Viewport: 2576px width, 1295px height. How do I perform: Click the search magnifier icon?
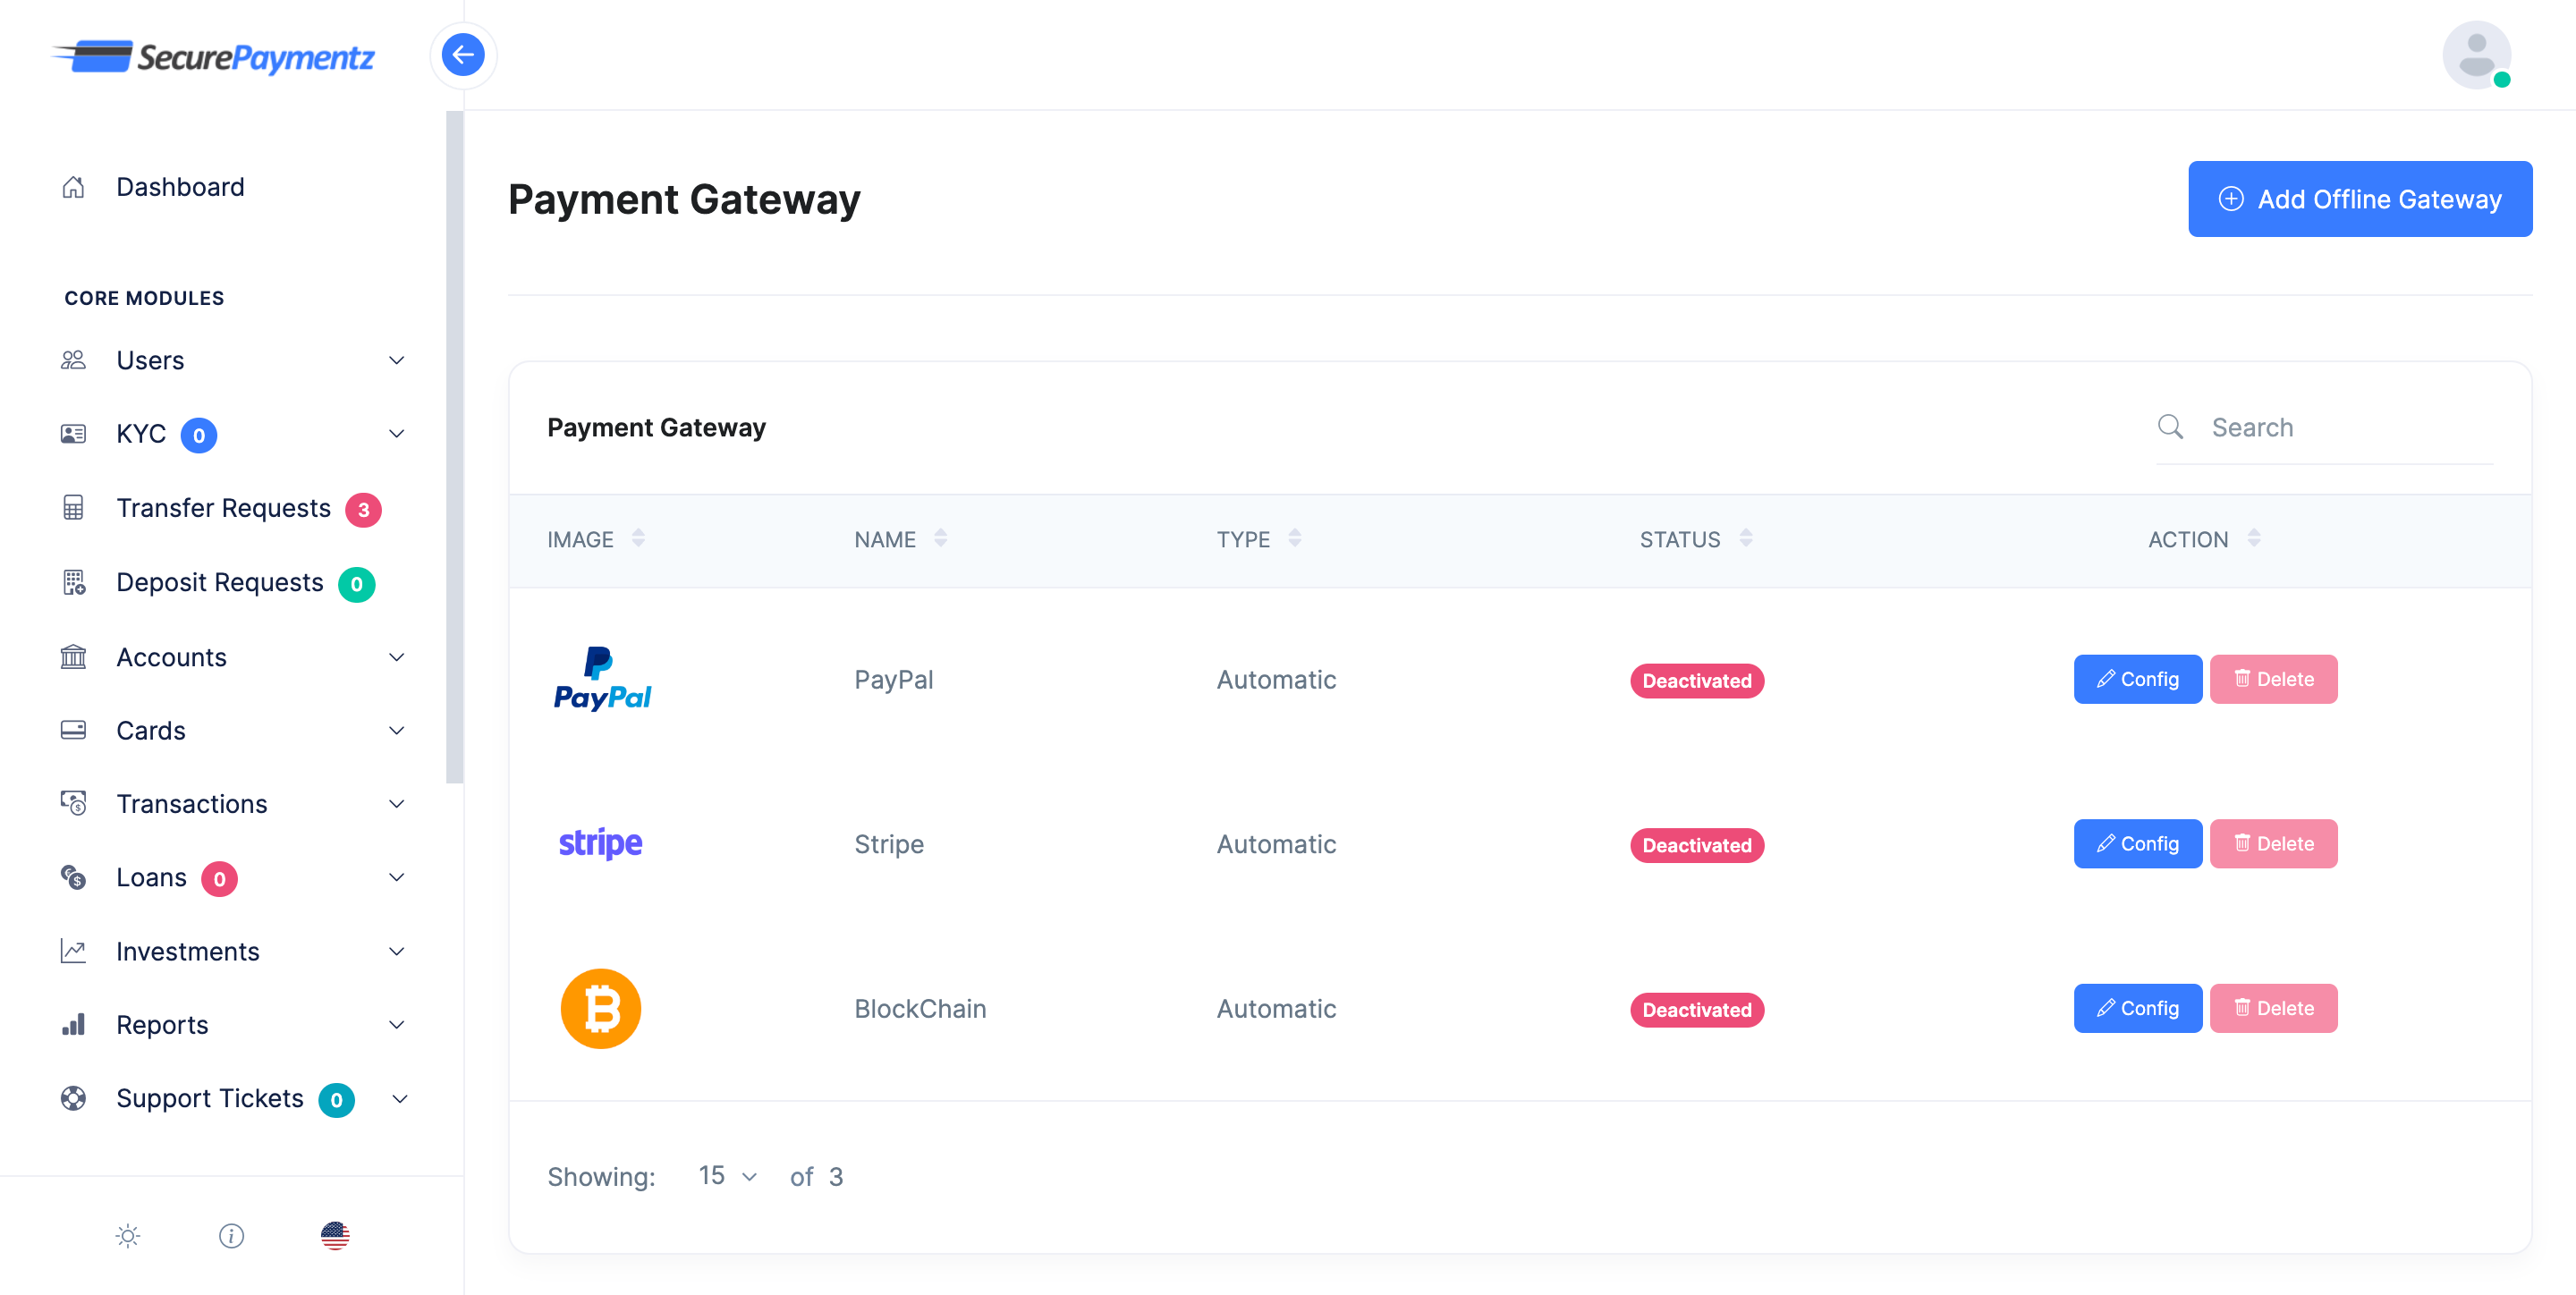(2169, 427)
